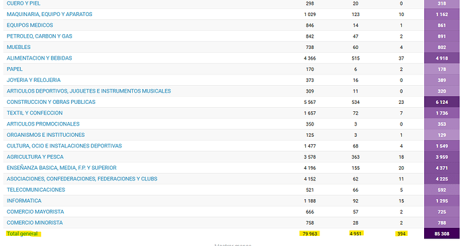Click purple total cell 725

point(442,212)
